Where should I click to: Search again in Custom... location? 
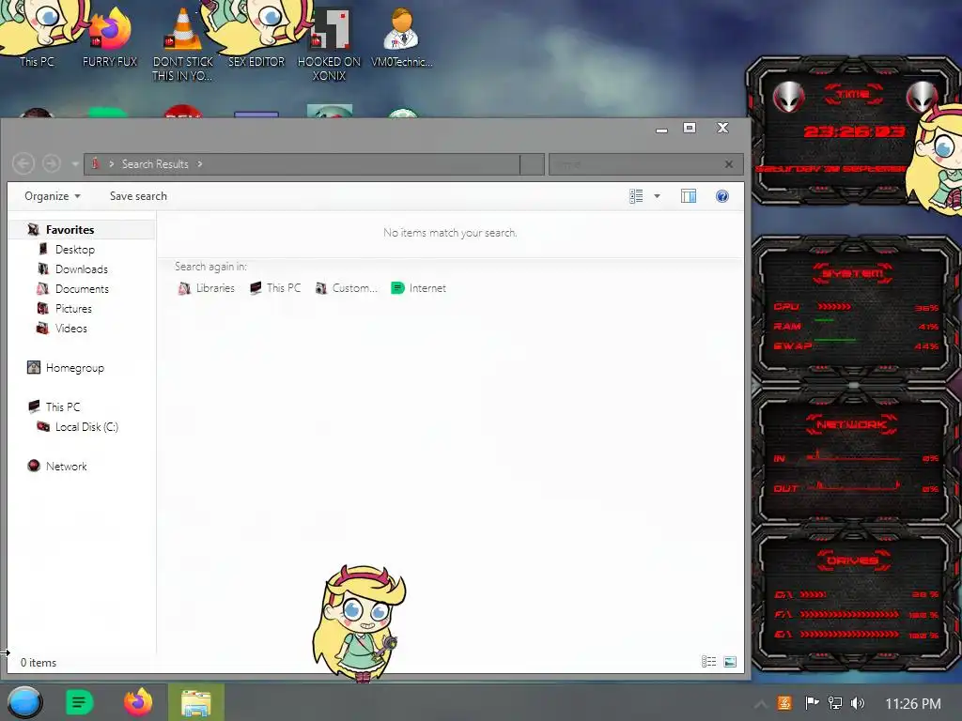coord(346,288)
